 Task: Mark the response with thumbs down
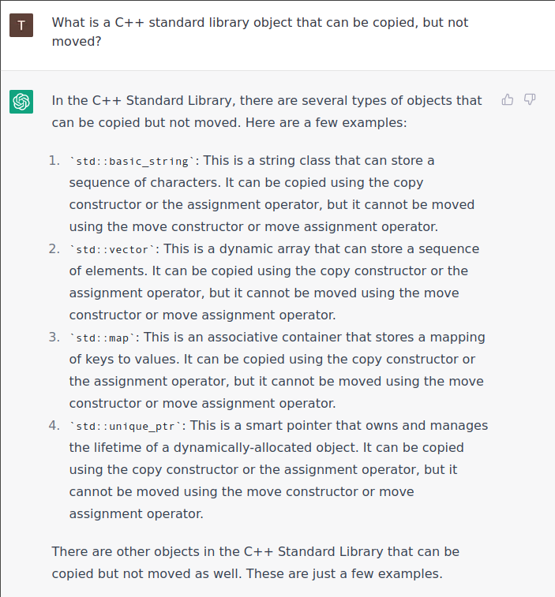click(530, 99)
